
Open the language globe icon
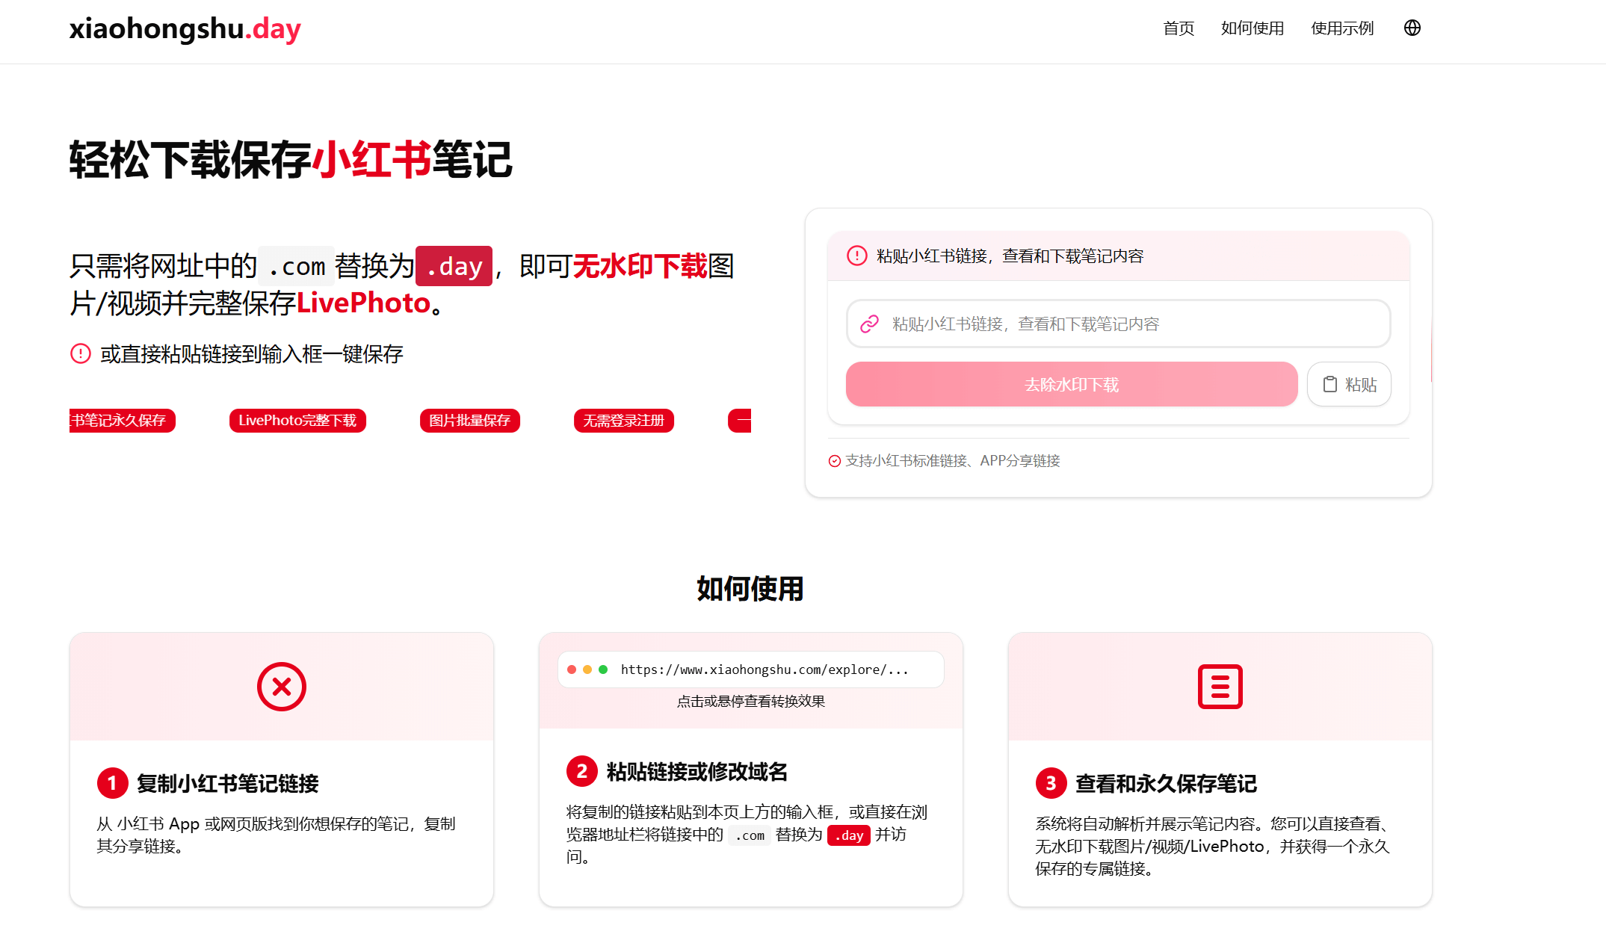(x=1412, y=28)
